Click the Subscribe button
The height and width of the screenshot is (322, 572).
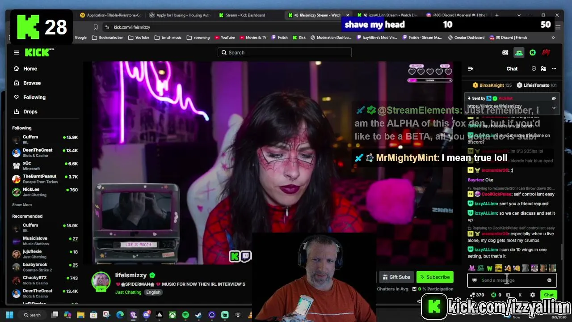point(435,277)
